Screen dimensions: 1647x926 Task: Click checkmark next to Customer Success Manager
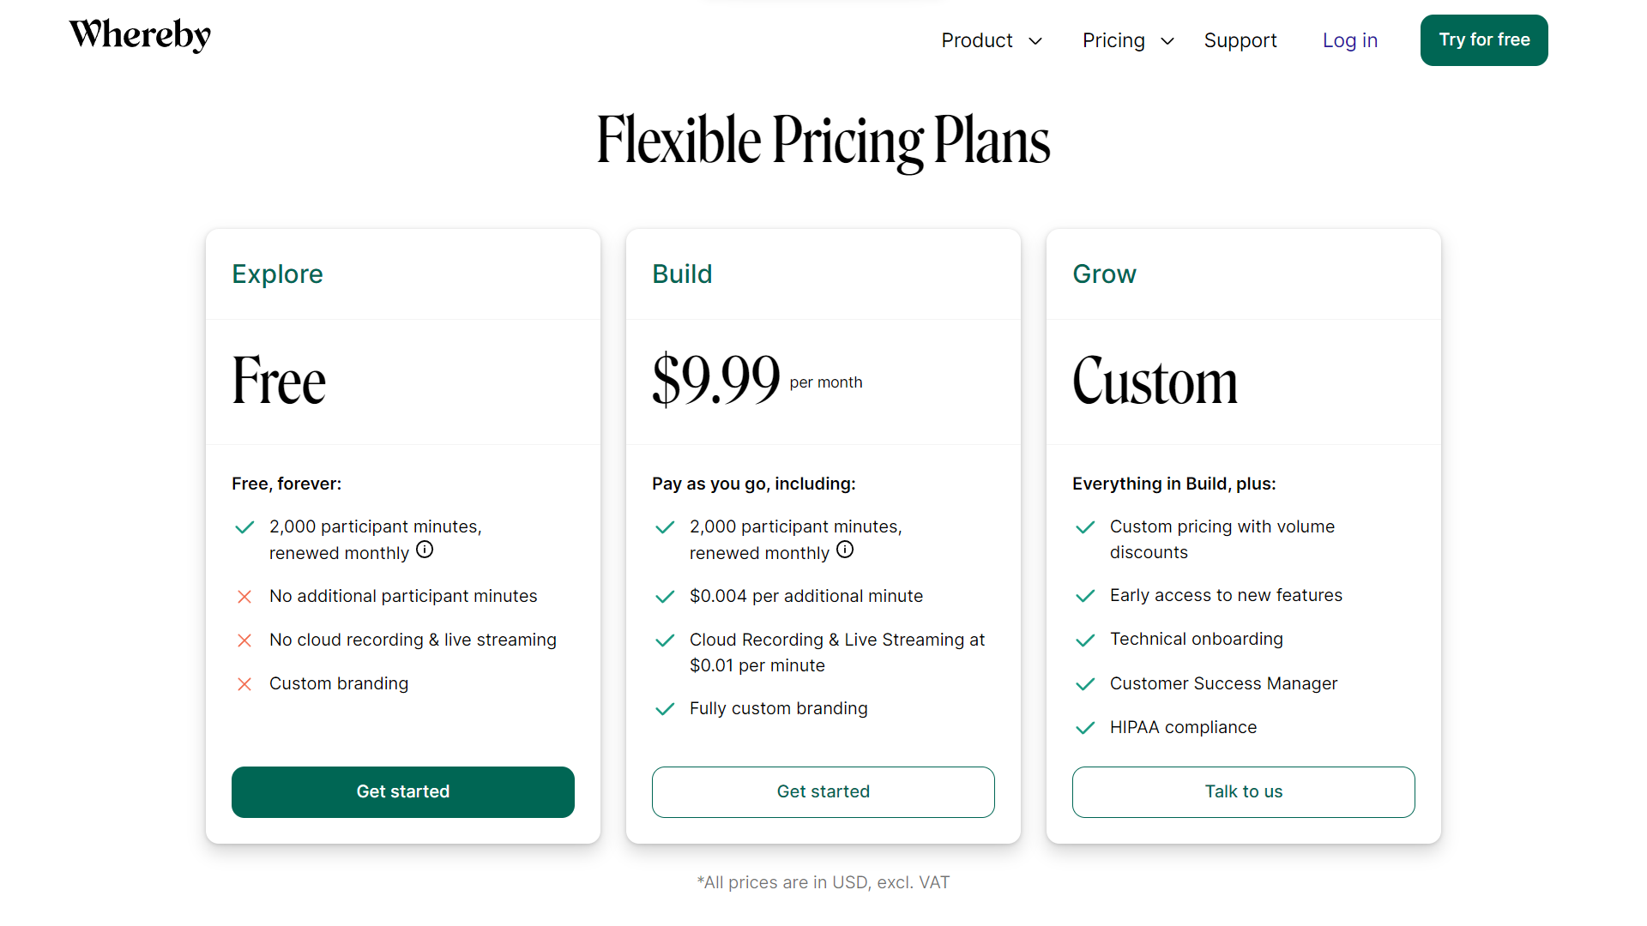(x=1085, y=684)
